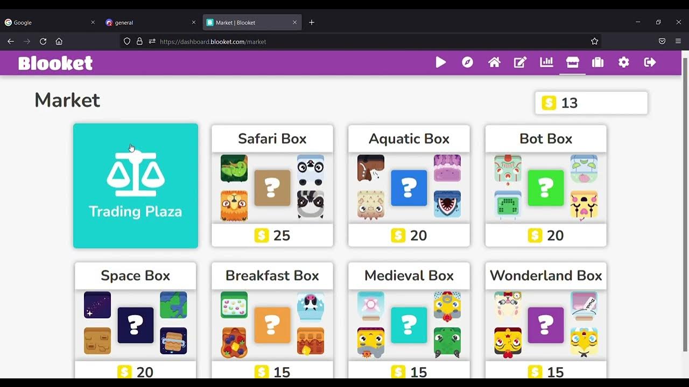Close the Google tab
Viewport: 689px width, 387px height.
click(93, 23)
